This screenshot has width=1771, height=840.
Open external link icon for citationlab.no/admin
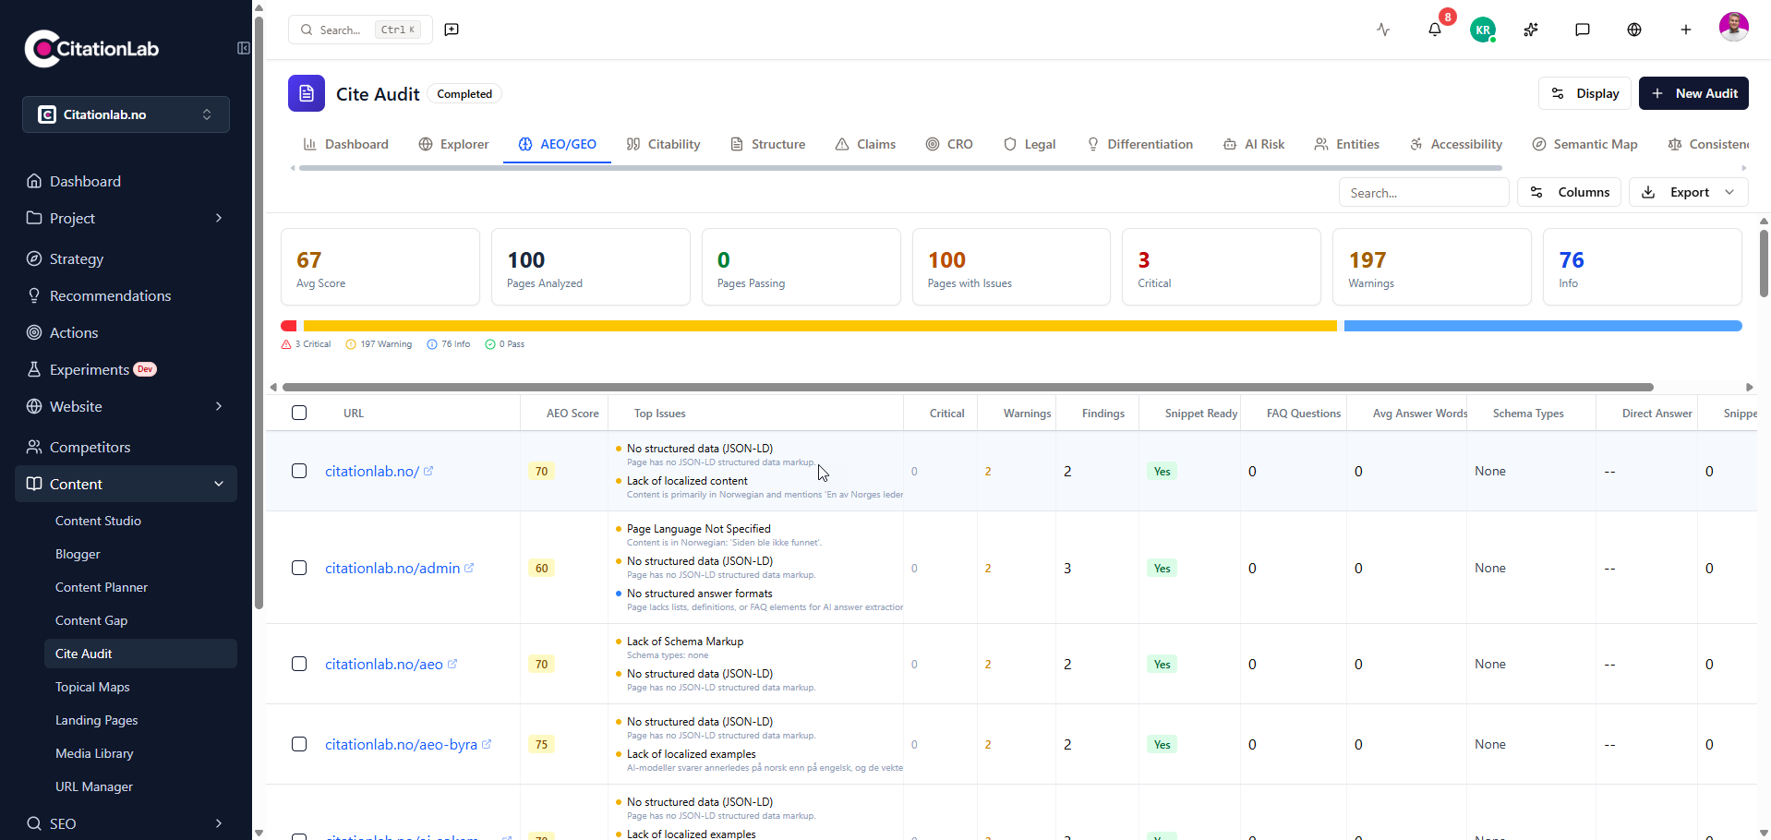click(469, 568)
